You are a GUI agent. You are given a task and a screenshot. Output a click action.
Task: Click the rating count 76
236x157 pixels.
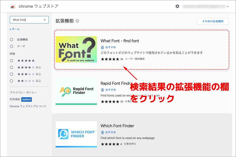tap(122, 59)
